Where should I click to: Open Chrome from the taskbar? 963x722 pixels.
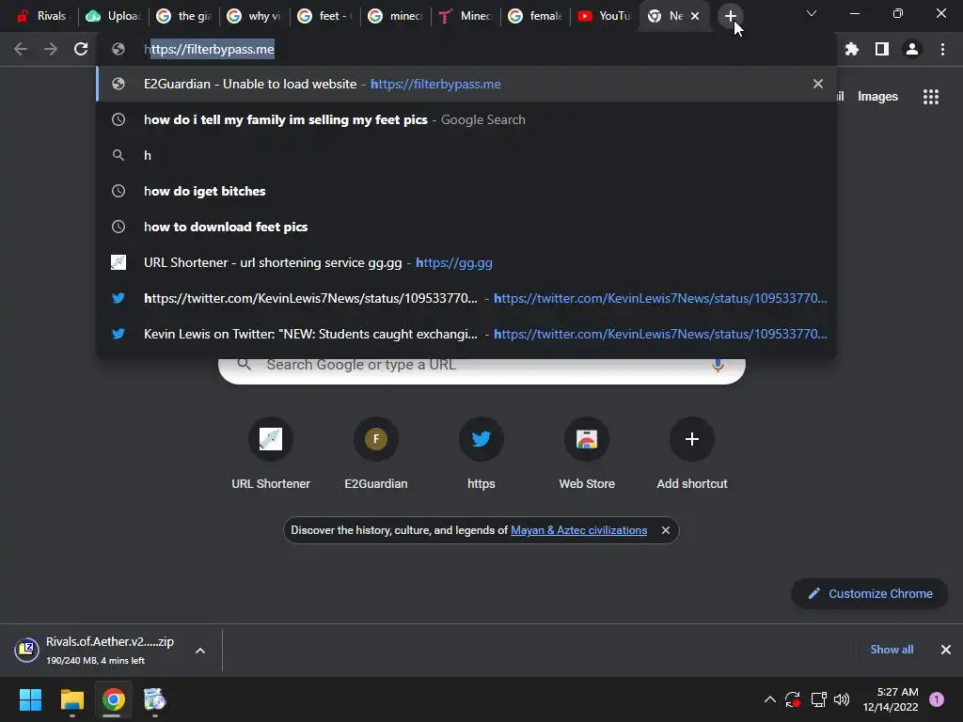coord(113,699)
